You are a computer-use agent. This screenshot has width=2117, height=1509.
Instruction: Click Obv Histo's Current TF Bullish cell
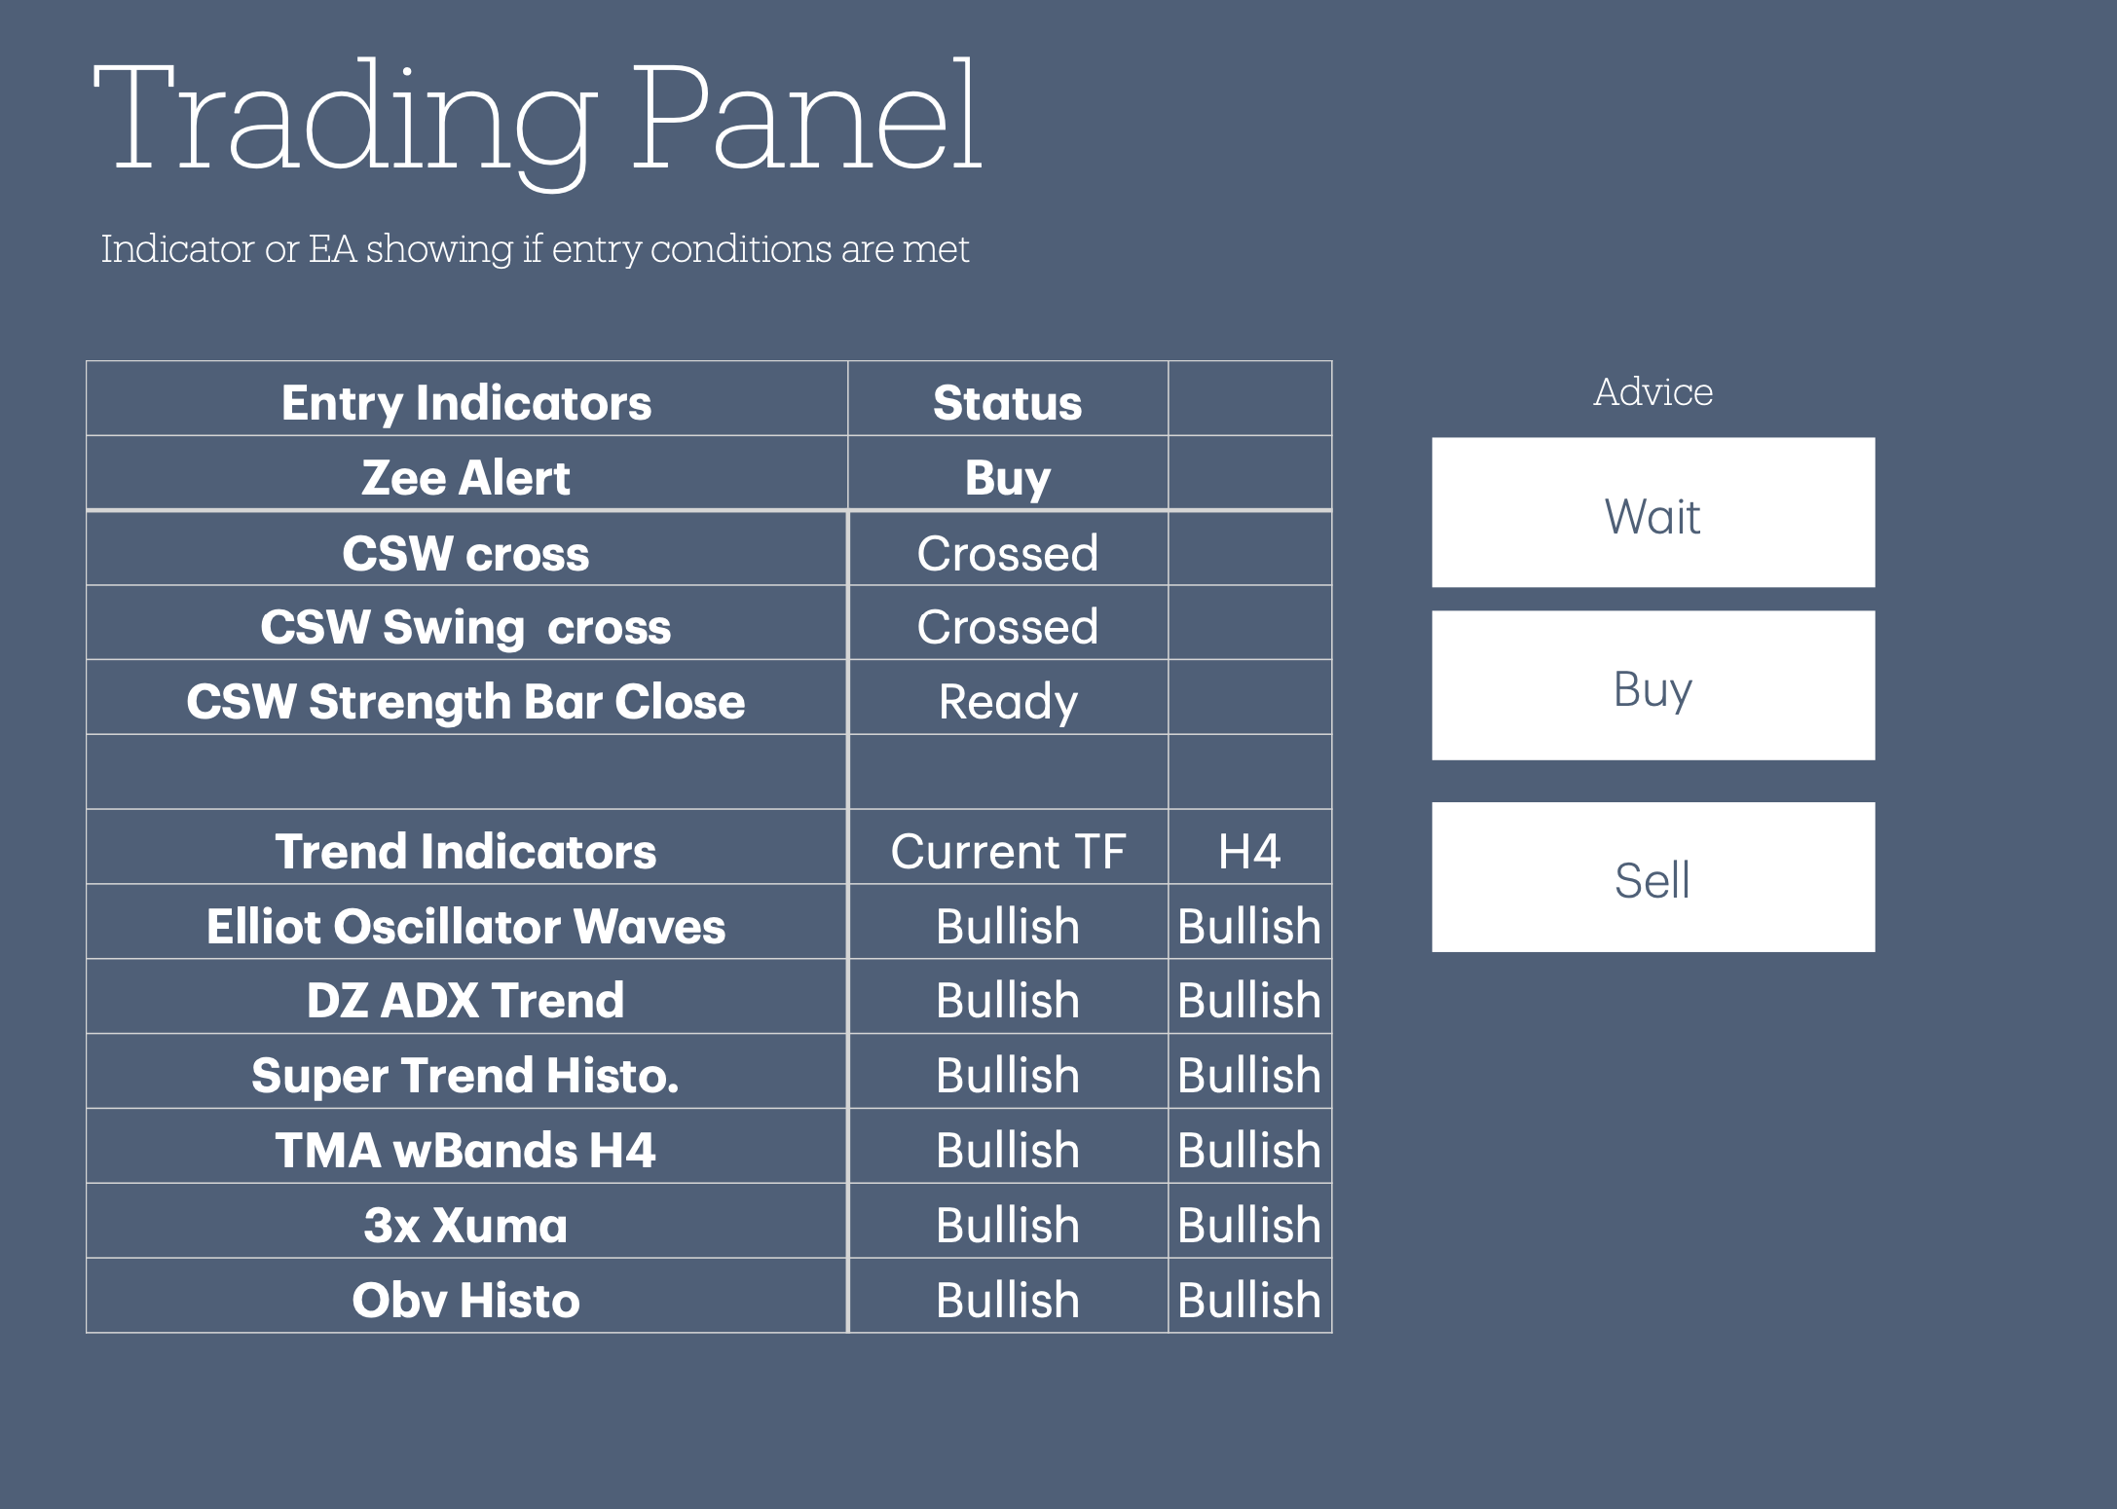click(1007, 1300)
